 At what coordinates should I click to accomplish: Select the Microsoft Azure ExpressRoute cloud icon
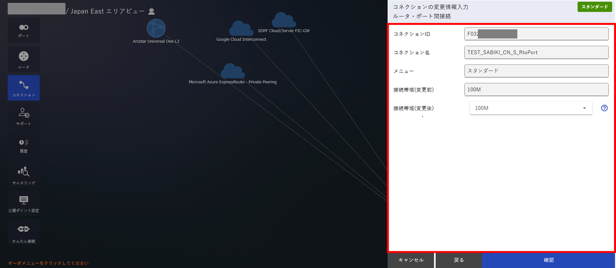pos(232,71)
